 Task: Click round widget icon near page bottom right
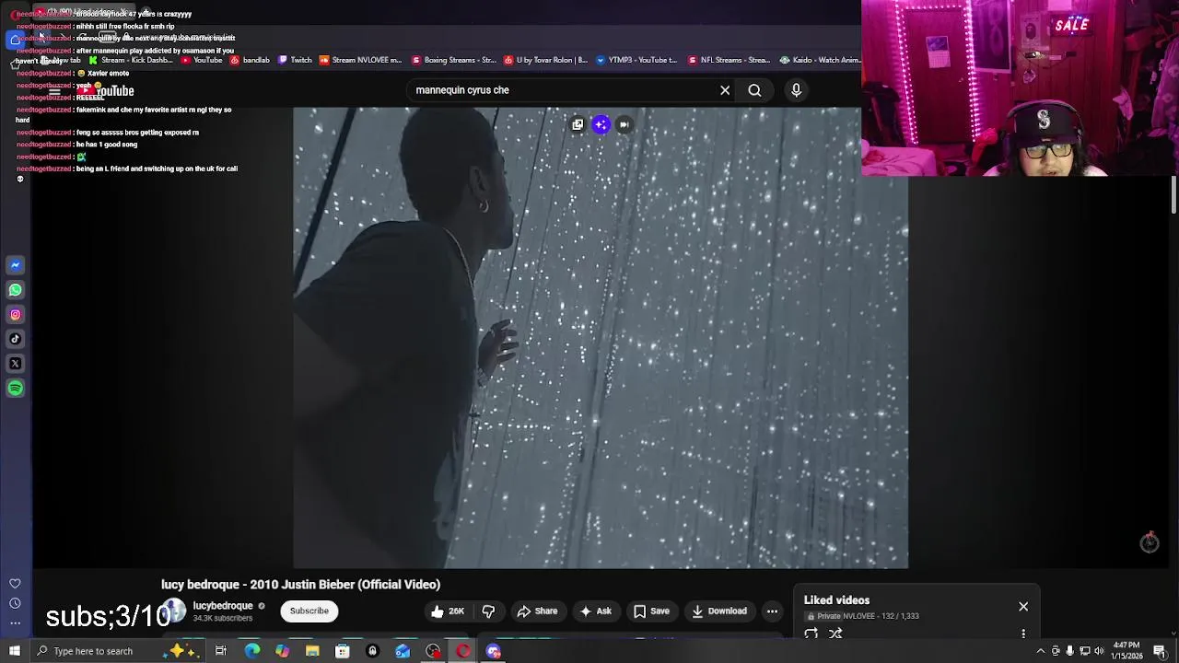click(x=1149, y=542)
